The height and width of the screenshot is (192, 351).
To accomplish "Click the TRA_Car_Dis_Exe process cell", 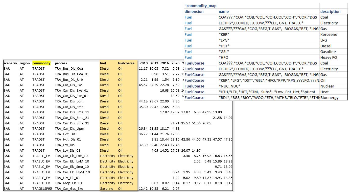I will (x=68, y=85).
